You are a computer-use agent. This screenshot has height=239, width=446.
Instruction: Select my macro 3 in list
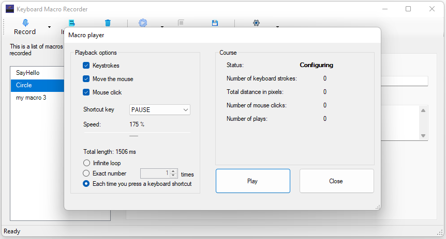pyautogui.click(x=37, y=98)
